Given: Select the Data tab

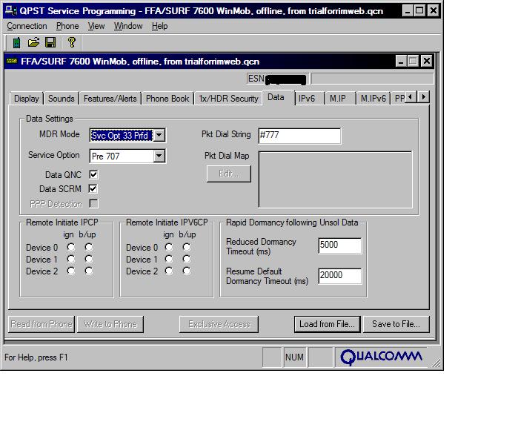Looking at the screenshot, I should tap(277, 98).
